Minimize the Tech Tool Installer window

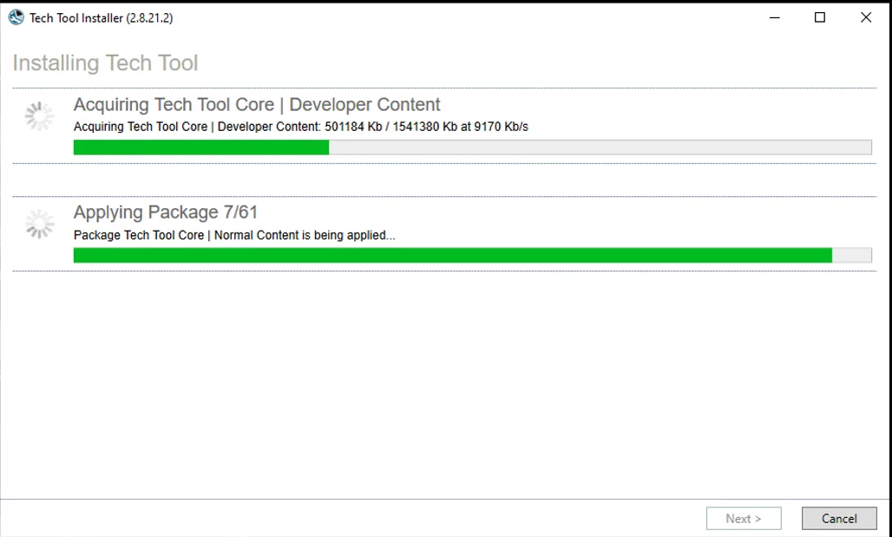point(774,17)
